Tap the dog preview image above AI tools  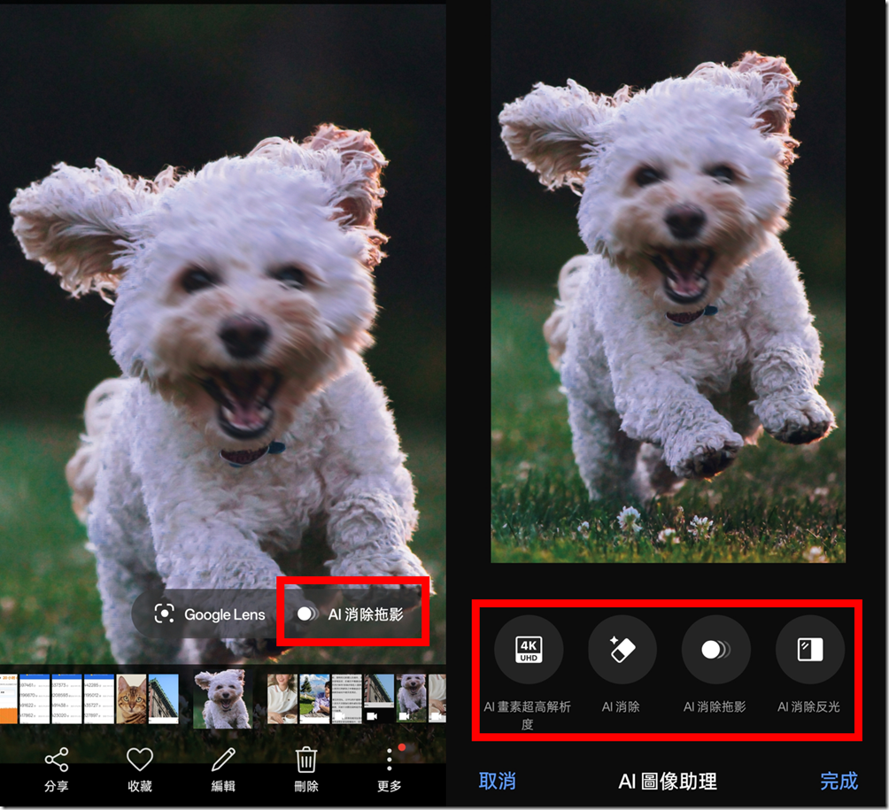coord(668,292)
